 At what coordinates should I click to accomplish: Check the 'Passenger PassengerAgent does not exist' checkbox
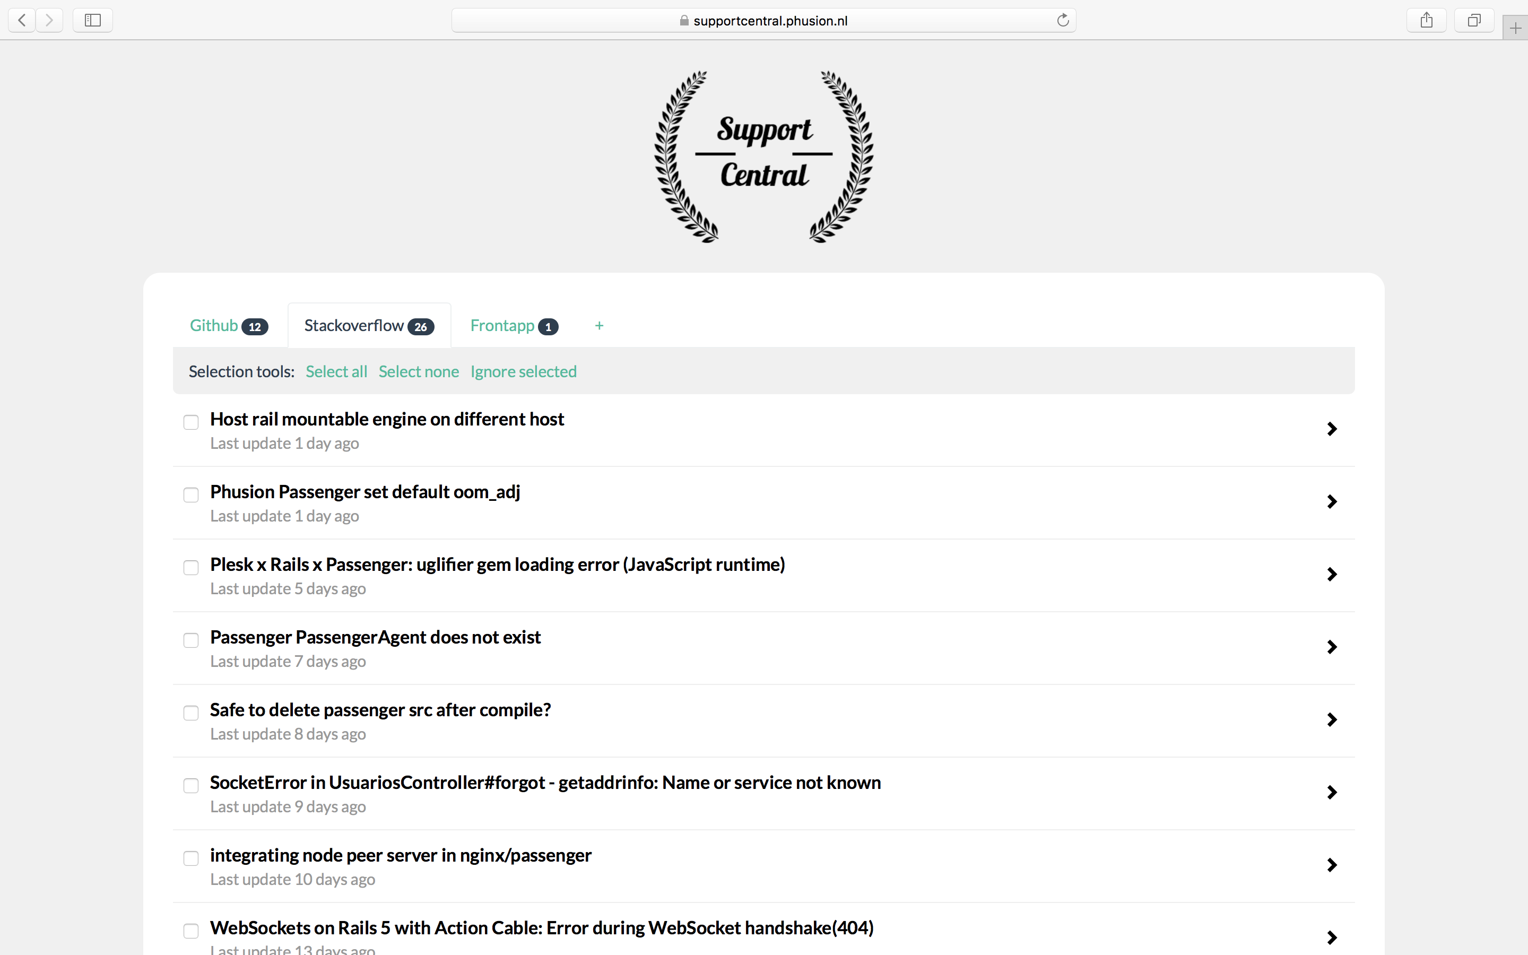[x=190, y=640]
